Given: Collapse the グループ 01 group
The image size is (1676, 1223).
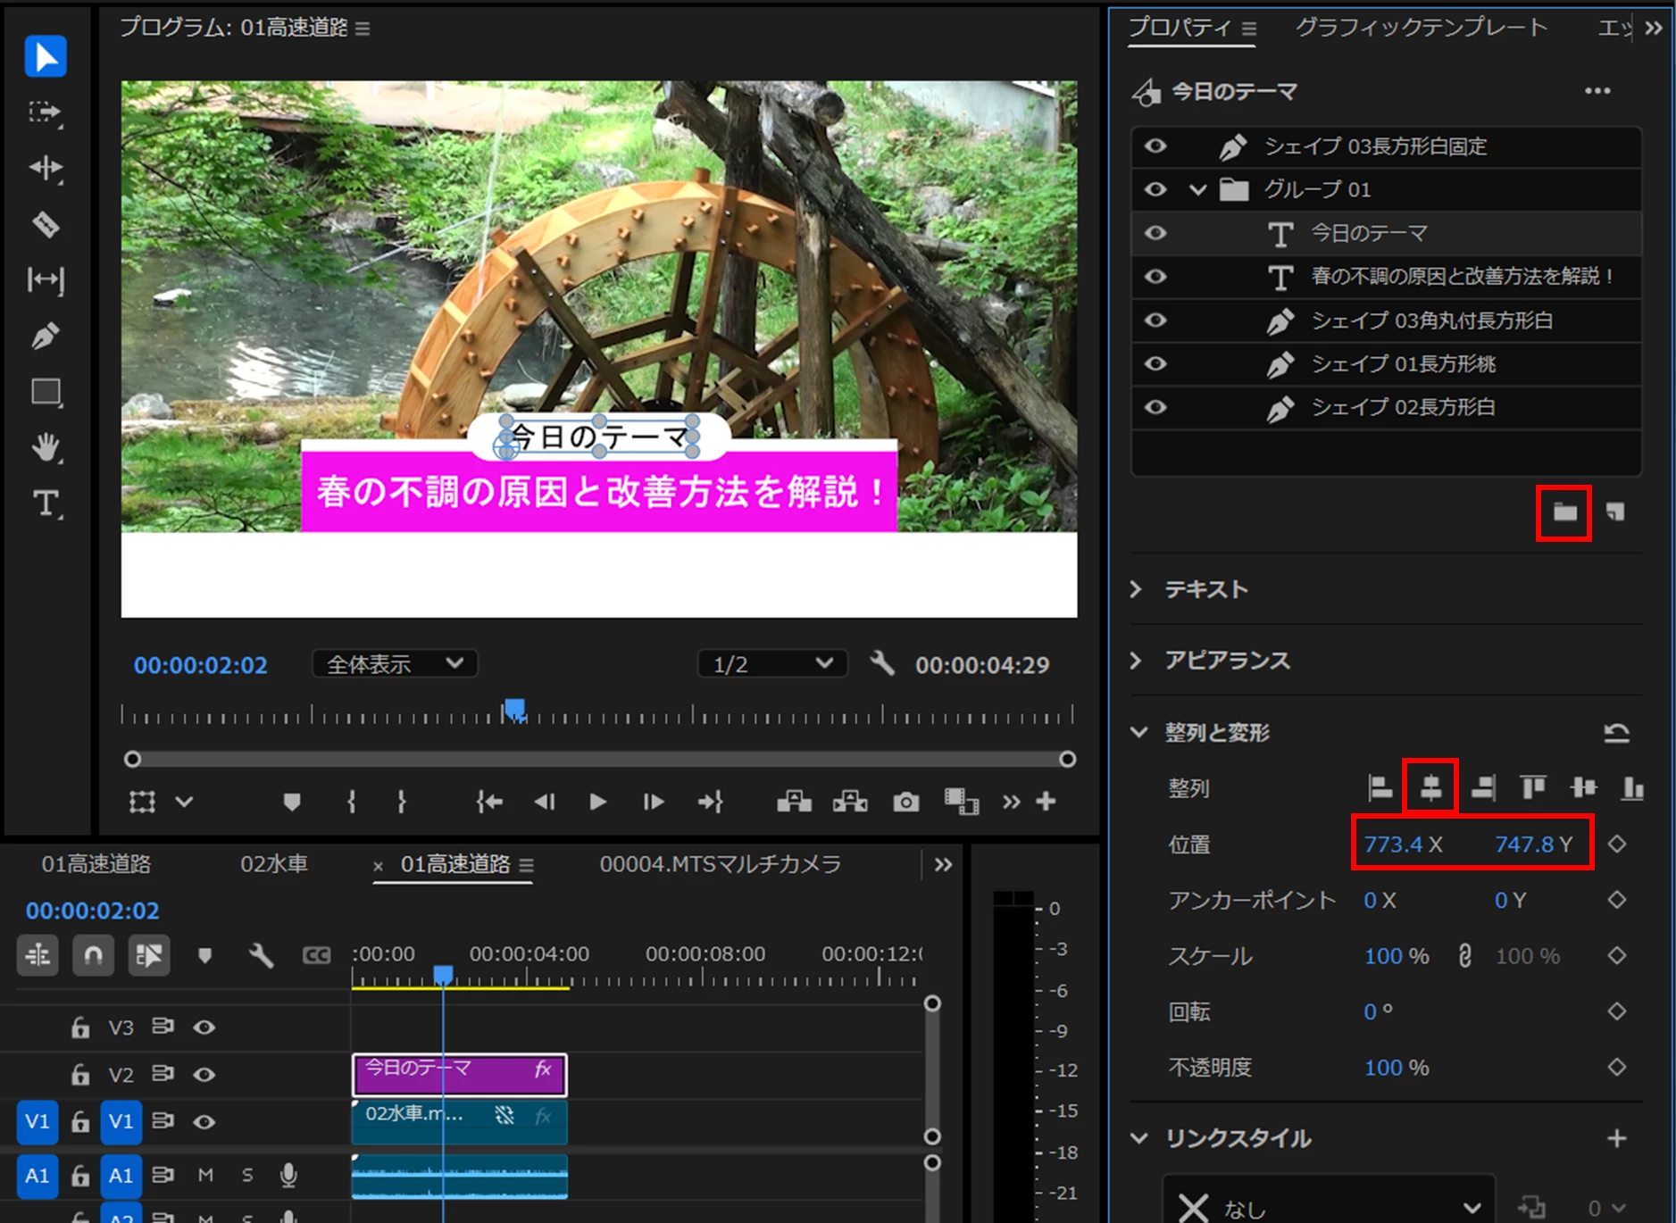Looking at the screenshot, I should [x=1198, y=189].
